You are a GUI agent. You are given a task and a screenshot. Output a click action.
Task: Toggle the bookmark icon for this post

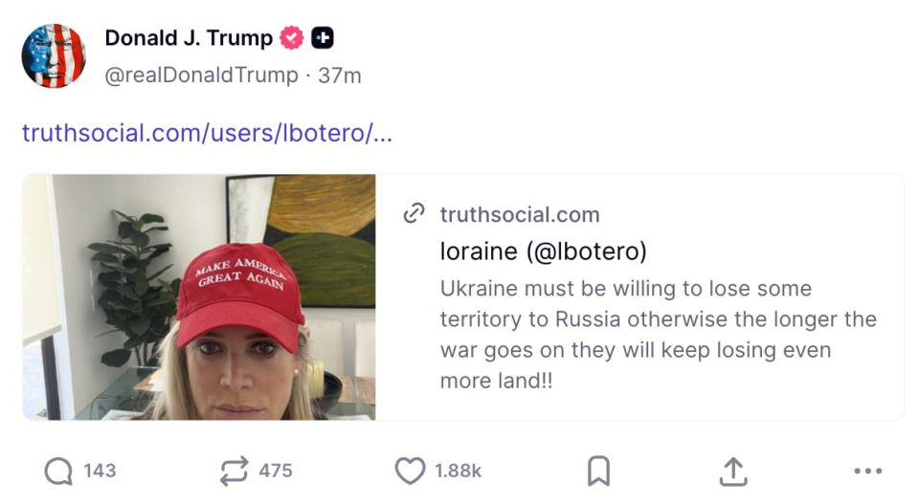598,471
